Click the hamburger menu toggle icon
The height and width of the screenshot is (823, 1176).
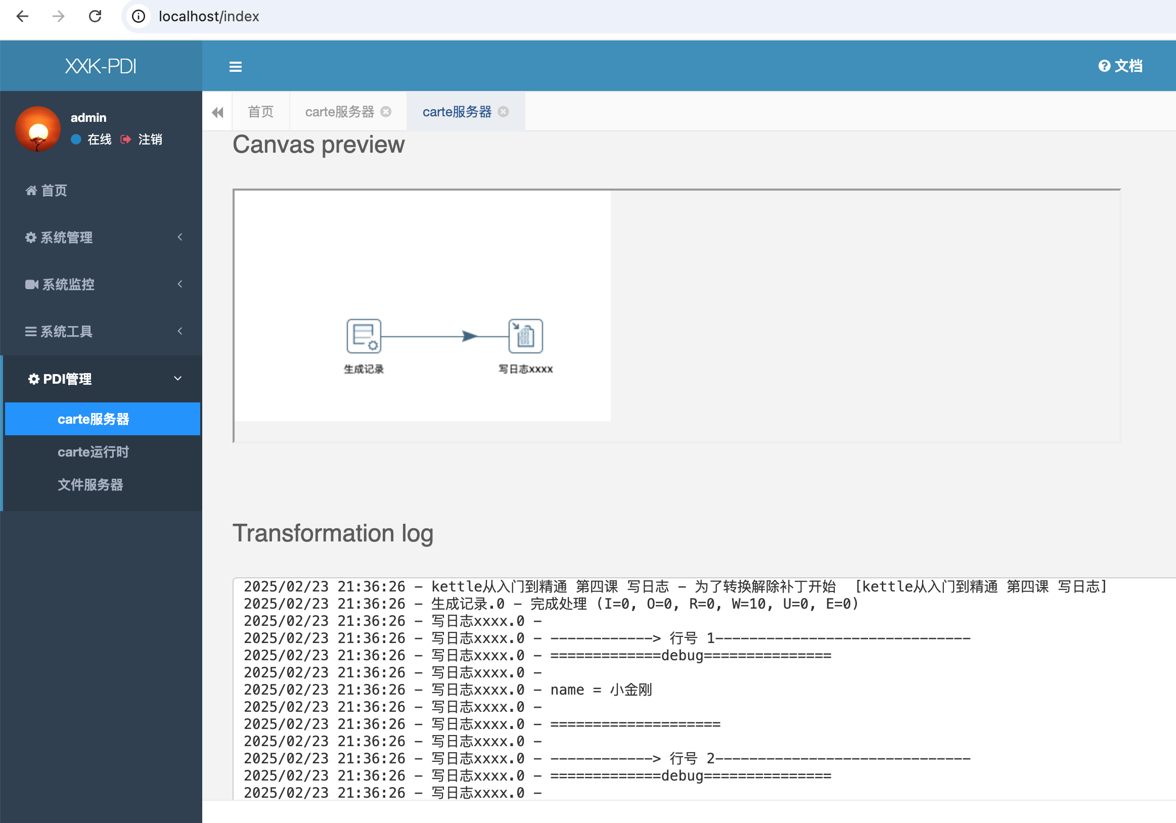click(x=235, y=67)
